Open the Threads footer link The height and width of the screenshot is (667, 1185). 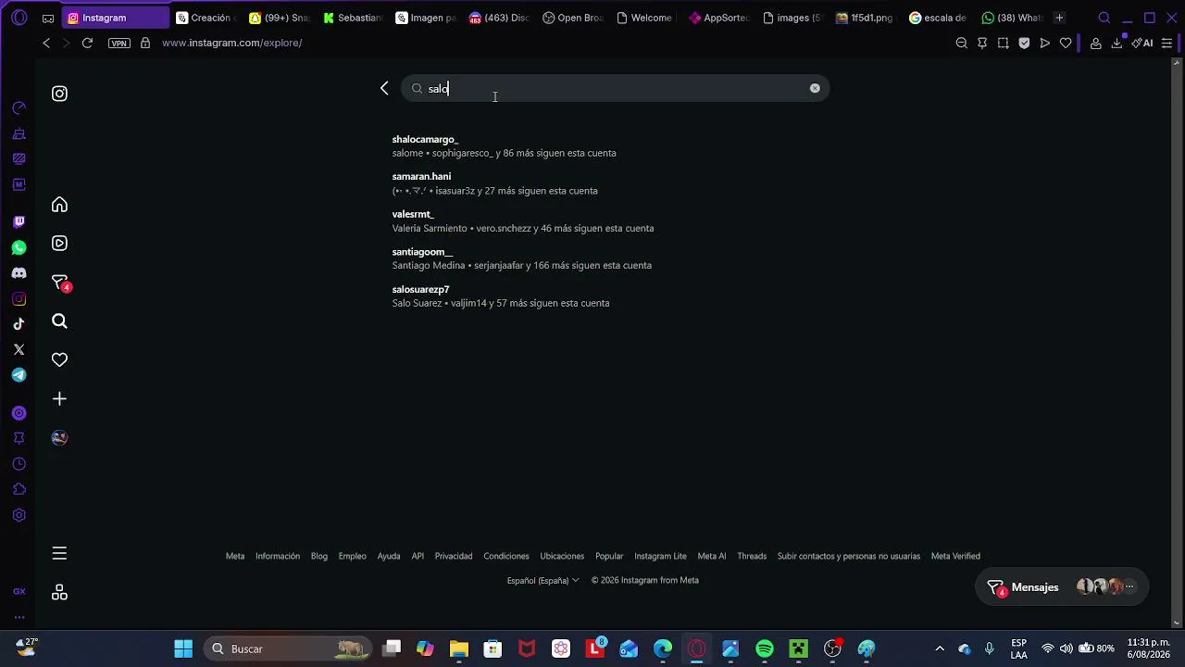752,556
